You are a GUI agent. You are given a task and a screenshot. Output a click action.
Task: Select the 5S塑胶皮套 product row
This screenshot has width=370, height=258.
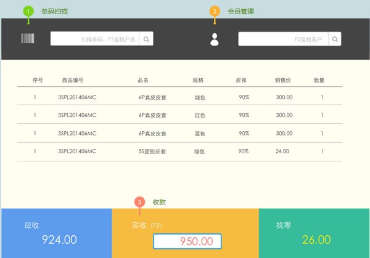(179, 151)
